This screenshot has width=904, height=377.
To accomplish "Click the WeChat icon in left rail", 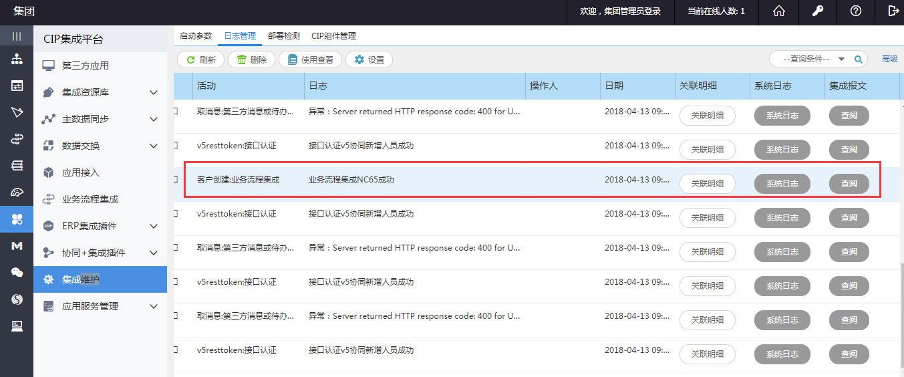I will click(x=17, y=272).
